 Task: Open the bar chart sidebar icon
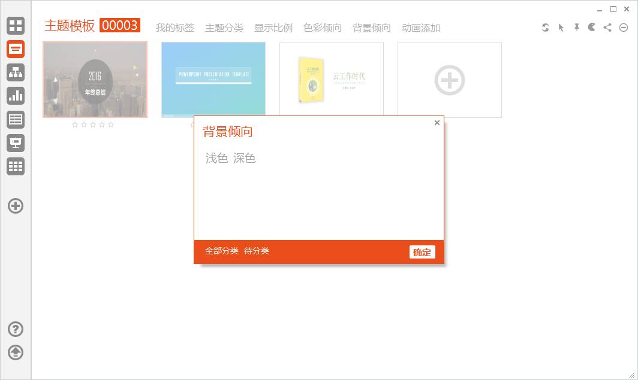click(x=16, y=96)
